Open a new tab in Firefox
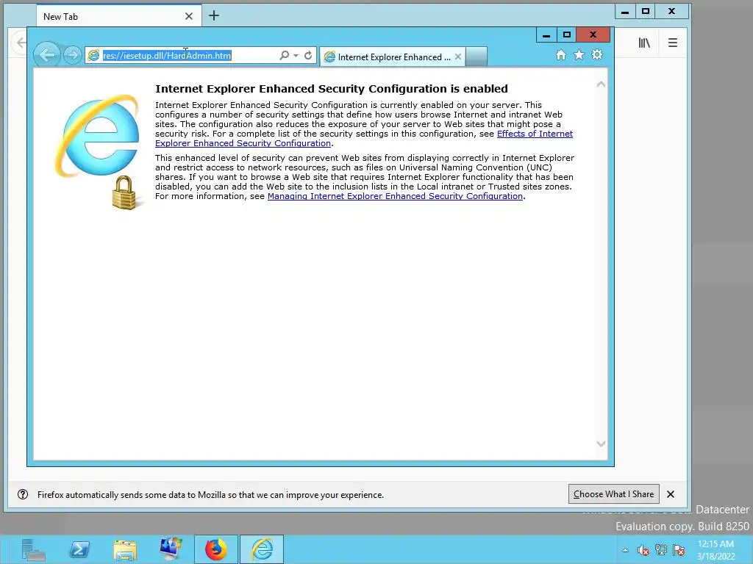The image size is (753, 564). click(x=214, y=16)
